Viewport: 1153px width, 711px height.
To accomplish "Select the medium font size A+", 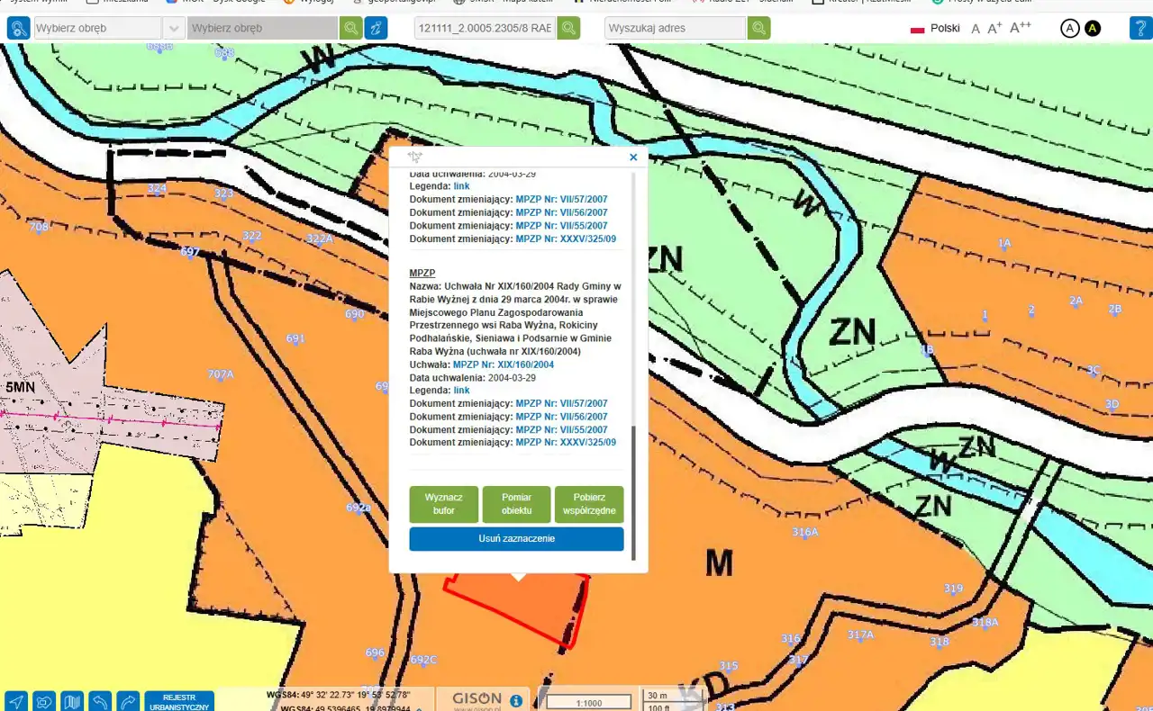I will (x=994, y=28).
